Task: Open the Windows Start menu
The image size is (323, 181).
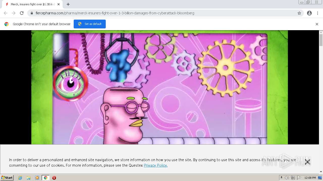Action: click(x=7, y=178)
